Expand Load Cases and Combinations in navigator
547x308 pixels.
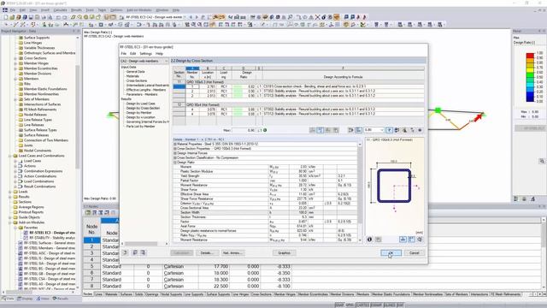tap(10, 156)
